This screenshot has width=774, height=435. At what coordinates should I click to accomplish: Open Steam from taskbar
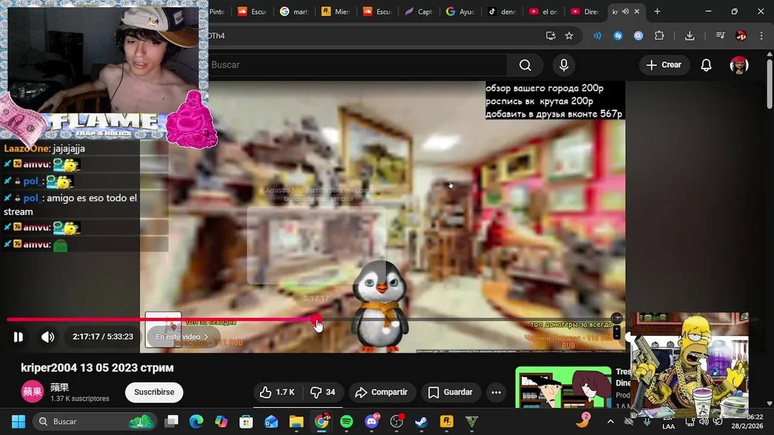click(421, 422)
